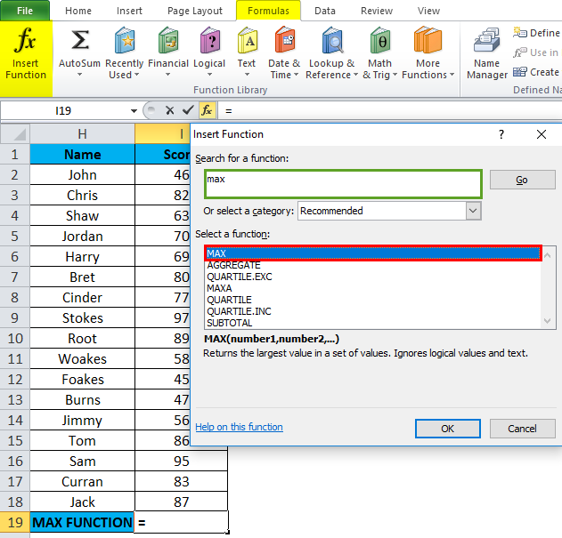Switch to the Data tab
This screenshot has height=538, width=562.
(x=325, y=11)
